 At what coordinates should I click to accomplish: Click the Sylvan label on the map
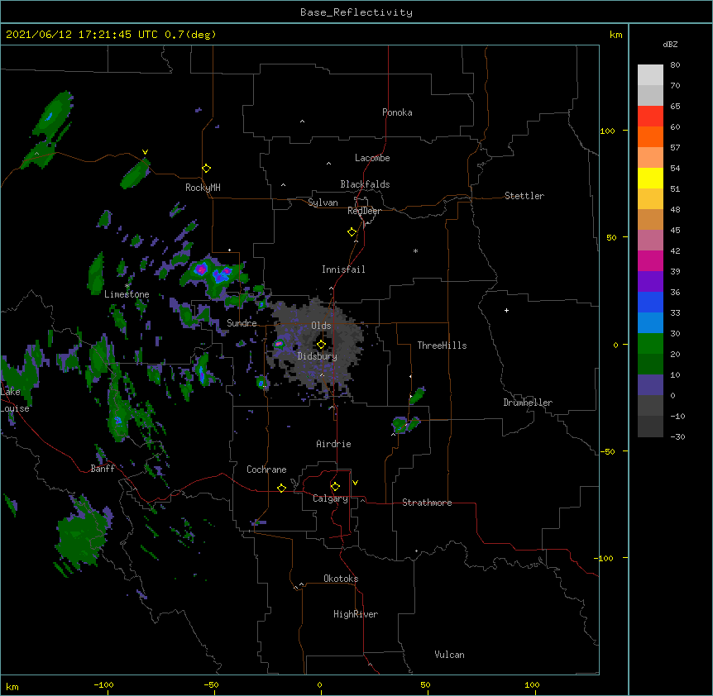323,203
